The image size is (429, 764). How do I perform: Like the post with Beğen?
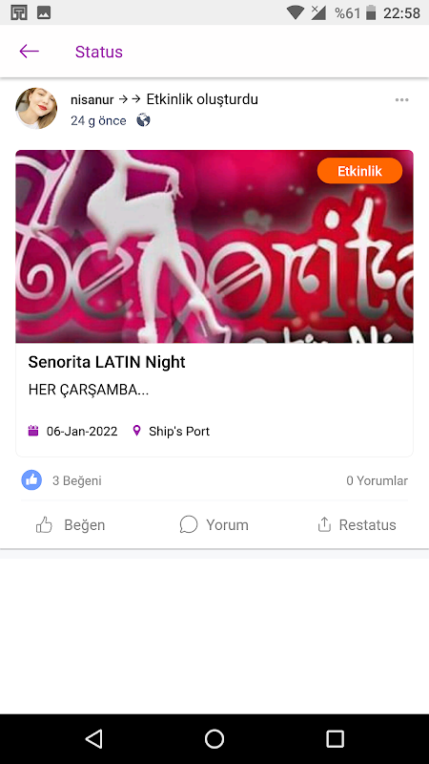click(71, 524)
